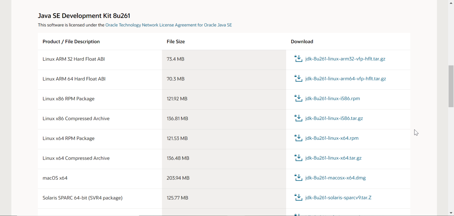The height and width of the screenshot is (216, 454).
Task: Click download icon beside jdk-8u261-linux-i586.tar.gz
Action: click(298, 118)
